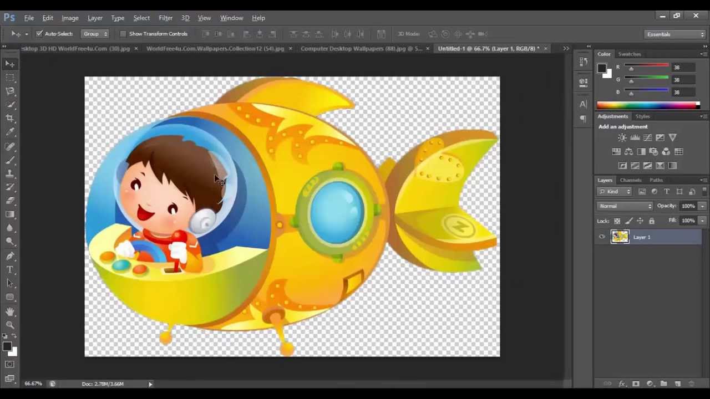Open the Color panel flyout menu
Image resolution: width=710 pixels, height=399 pixels.
coord(703,54)
